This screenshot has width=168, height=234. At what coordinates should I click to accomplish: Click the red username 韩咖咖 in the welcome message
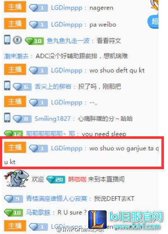[77, 179]
